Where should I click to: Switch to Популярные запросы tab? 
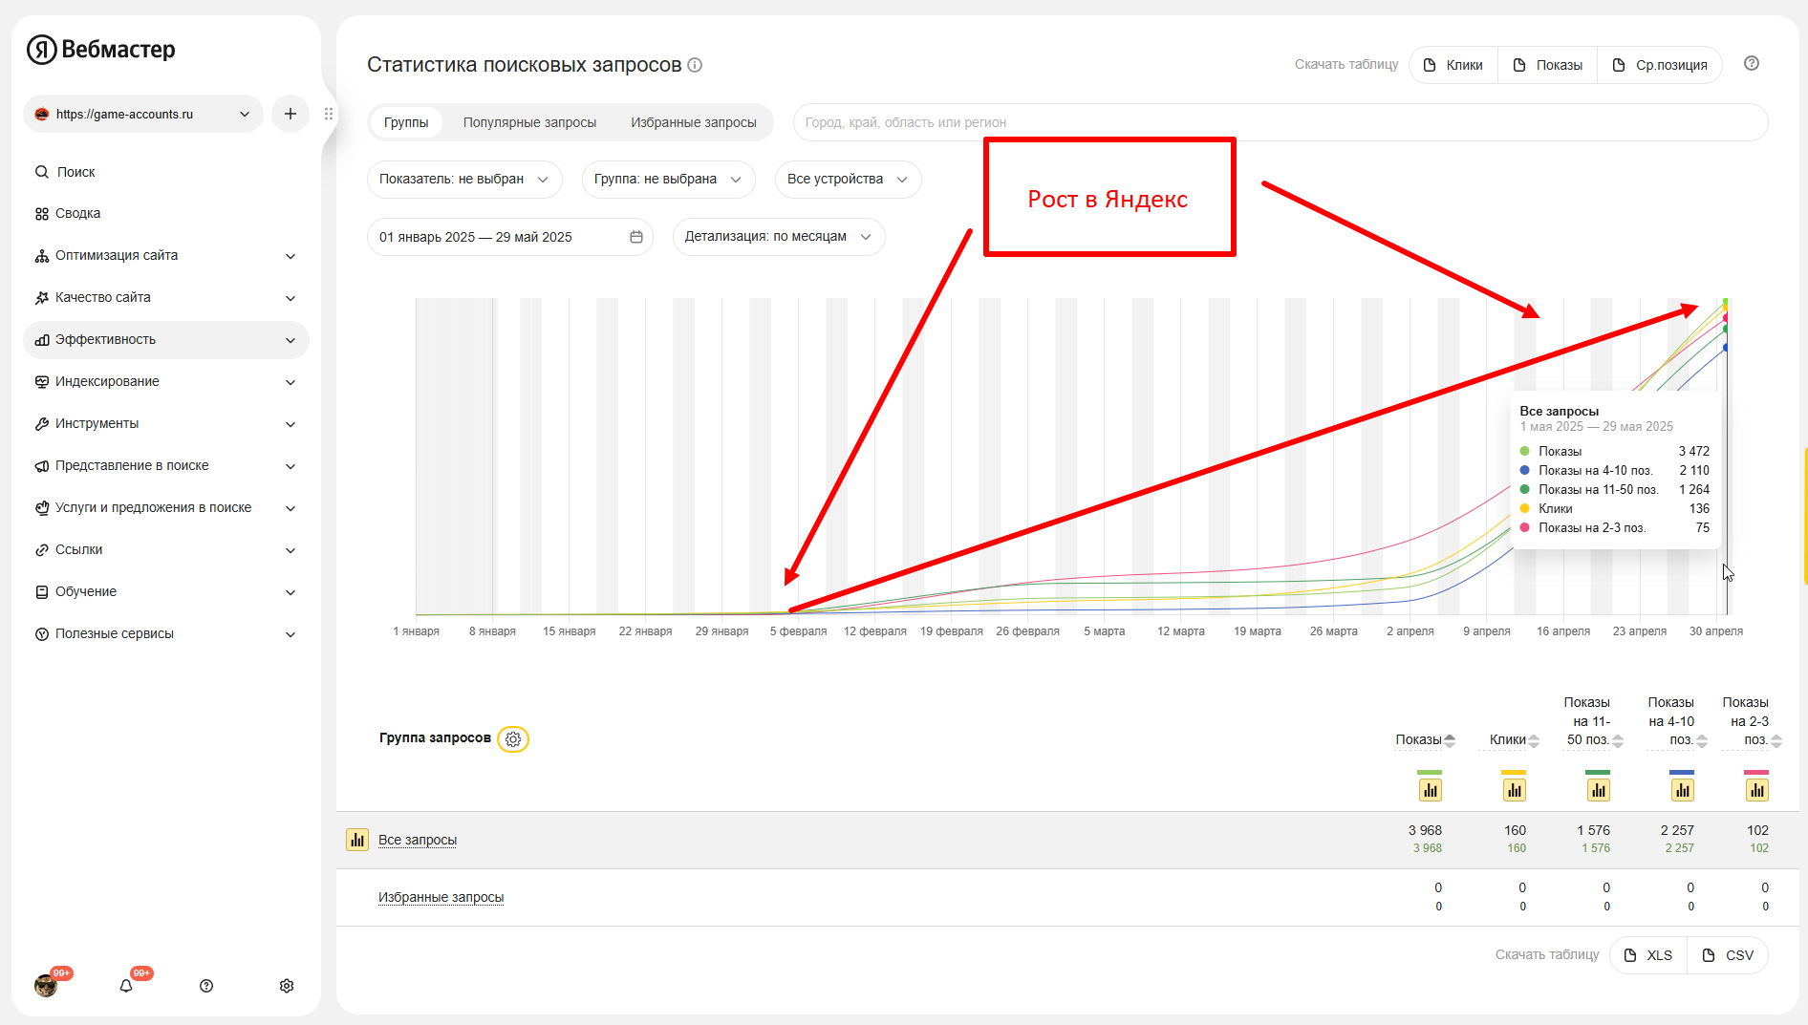coord(529,122)
